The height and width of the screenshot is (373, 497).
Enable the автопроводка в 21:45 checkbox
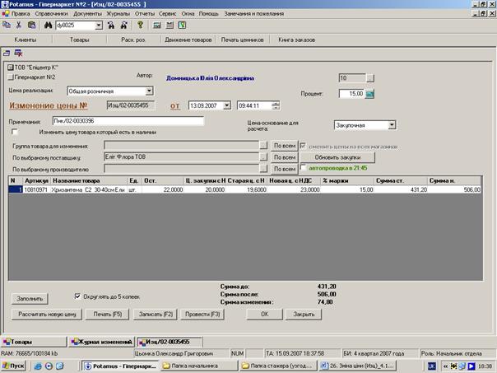303,167
